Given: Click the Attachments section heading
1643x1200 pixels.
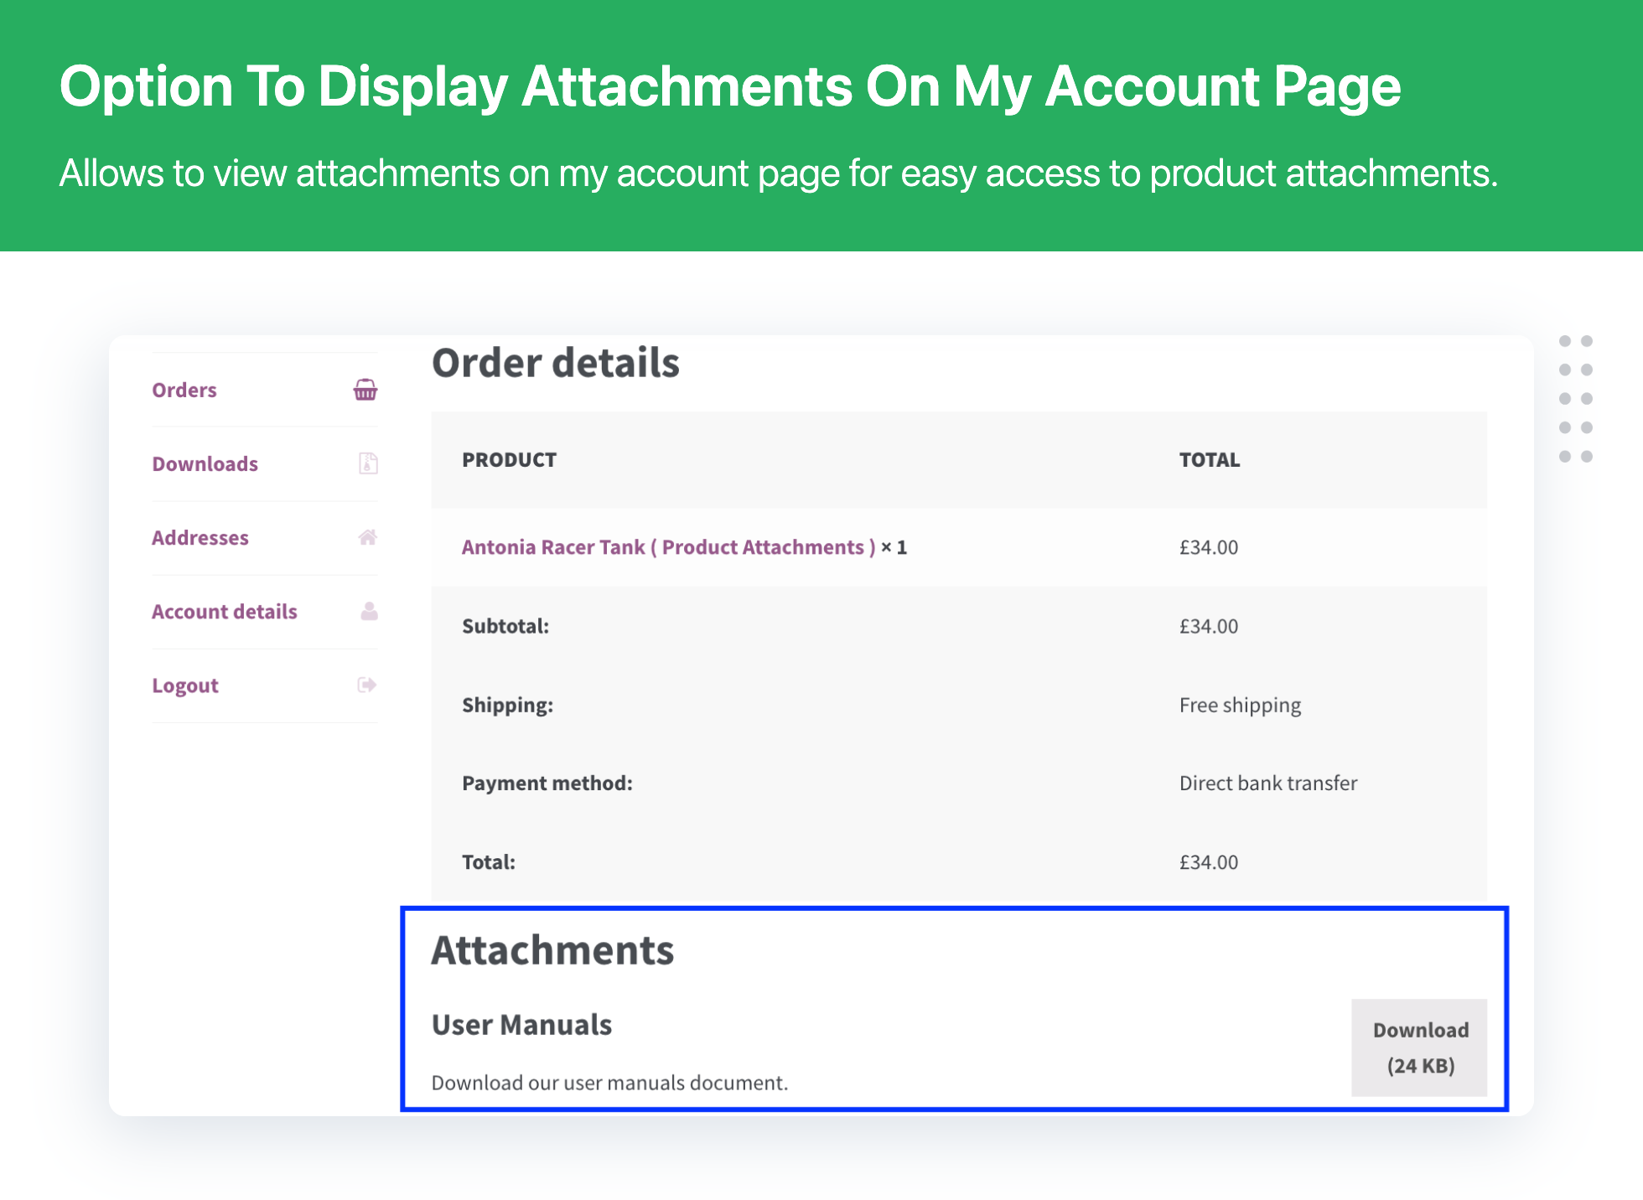Looking at the screenshot, I should pyautogui.click(x=552, y=950).
